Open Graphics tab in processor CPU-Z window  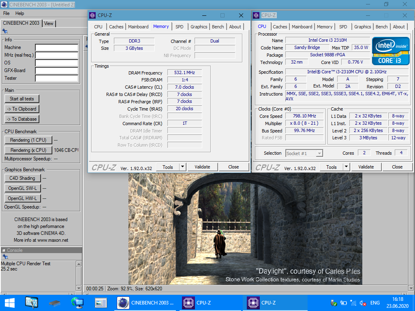tap(363, 27)
